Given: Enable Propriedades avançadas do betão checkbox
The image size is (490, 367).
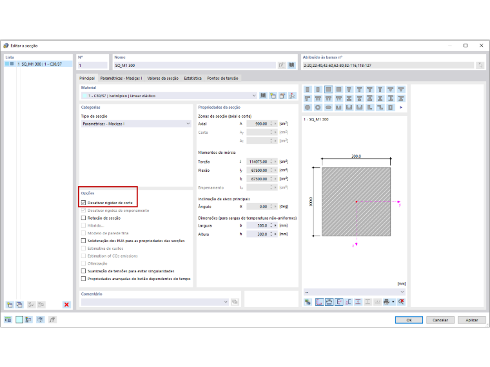Looking at the screenshot, I should (x=83, y=278).
